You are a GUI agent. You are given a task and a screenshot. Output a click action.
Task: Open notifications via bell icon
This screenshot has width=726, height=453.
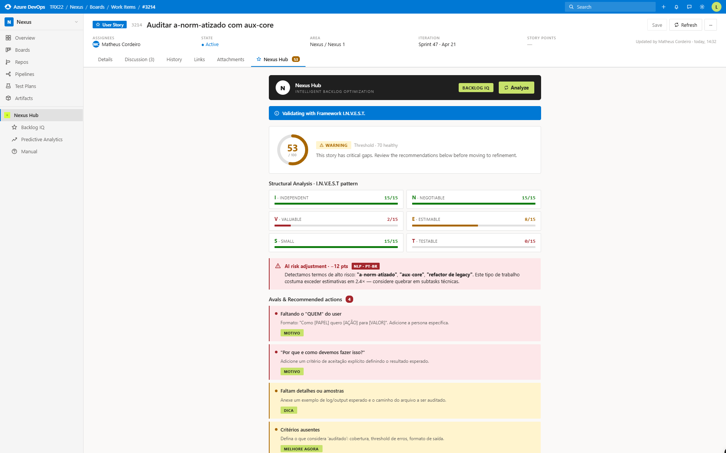(x=676, y=7)
